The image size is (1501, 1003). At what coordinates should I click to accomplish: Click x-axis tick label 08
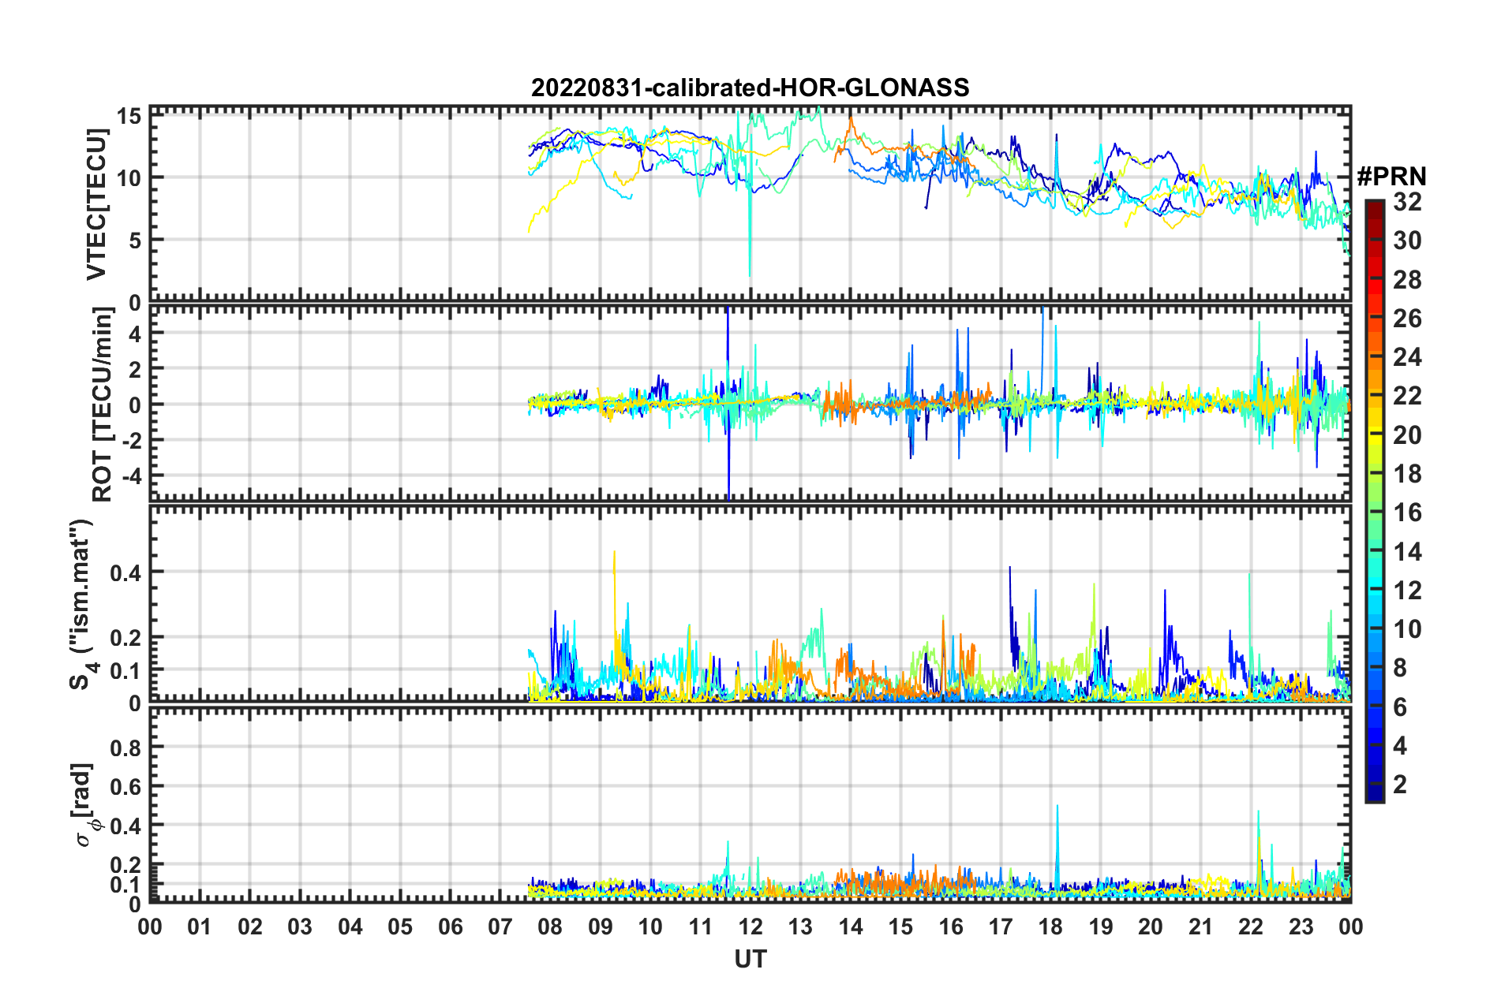click(550, 927)
